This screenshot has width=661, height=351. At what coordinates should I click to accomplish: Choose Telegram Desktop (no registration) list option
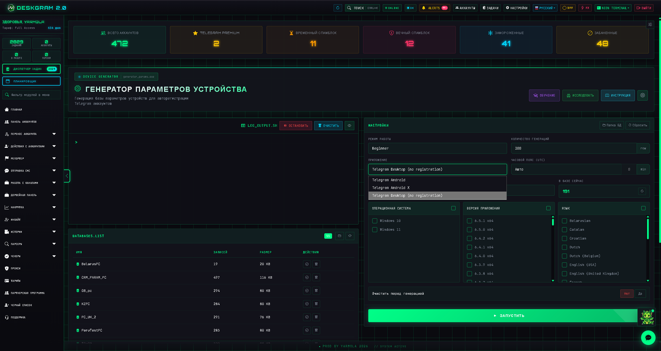tap(437, 195)
